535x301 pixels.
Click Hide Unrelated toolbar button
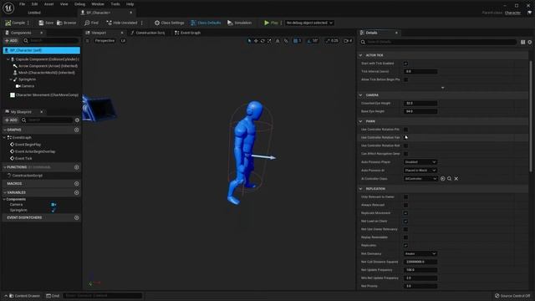(x=122, y=23)
